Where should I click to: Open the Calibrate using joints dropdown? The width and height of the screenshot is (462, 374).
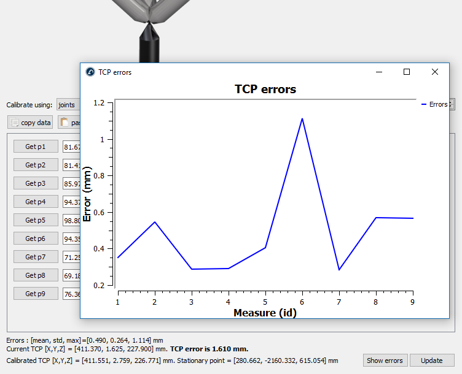(68, 105)
